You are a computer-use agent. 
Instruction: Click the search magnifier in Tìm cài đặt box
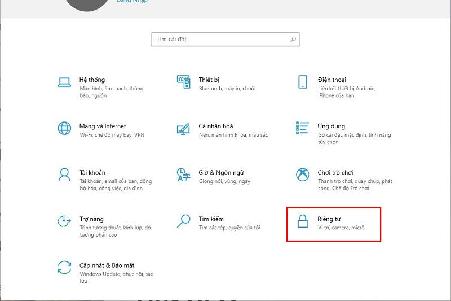tap(293, 39)
